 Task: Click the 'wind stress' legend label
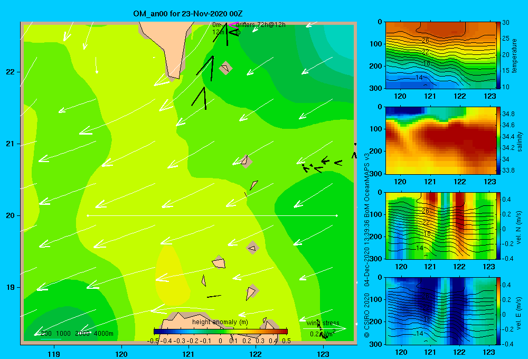tap(323, 323)
